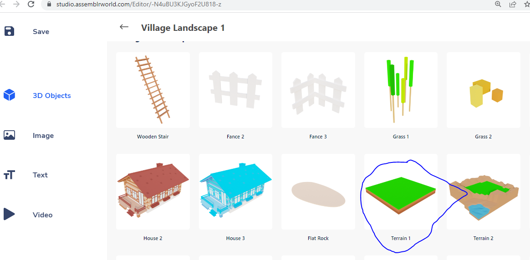This screenshot has width=530, height=260.
Task: Choose the Terrain 1 green square thumbnail
Action: click(401, 191)
